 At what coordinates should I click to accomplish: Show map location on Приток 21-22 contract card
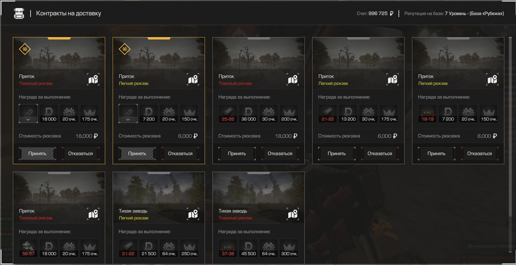pos(393,79)
